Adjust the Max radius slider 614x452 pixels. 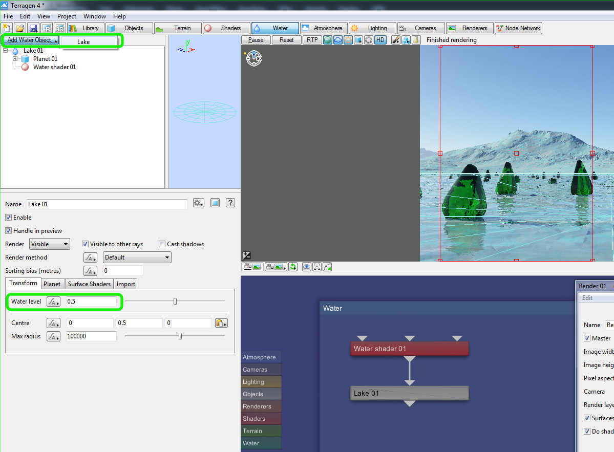click(180, 336)
